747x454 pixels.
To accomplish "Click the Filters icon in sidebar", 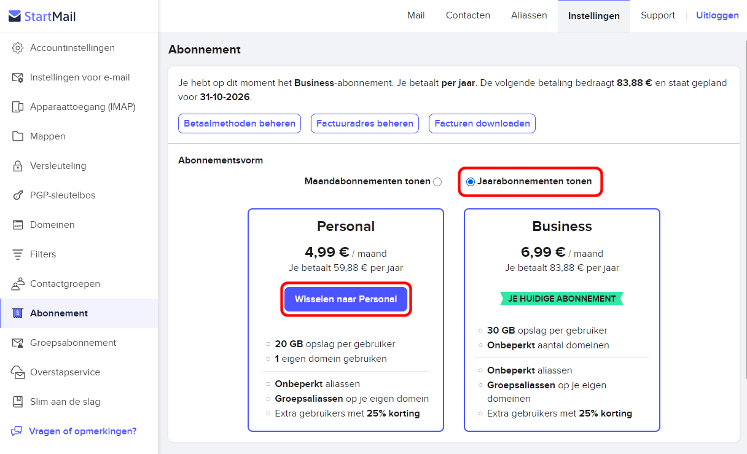I will coord(18,254).
